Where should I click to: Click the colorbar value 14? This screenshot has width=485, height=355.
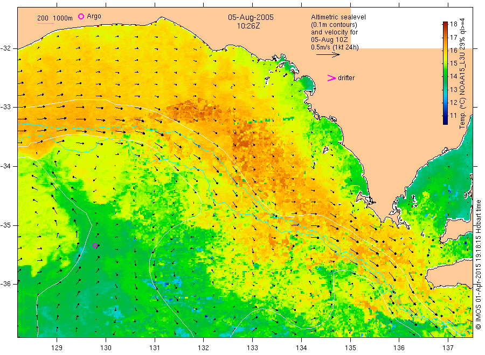point(454,76)
